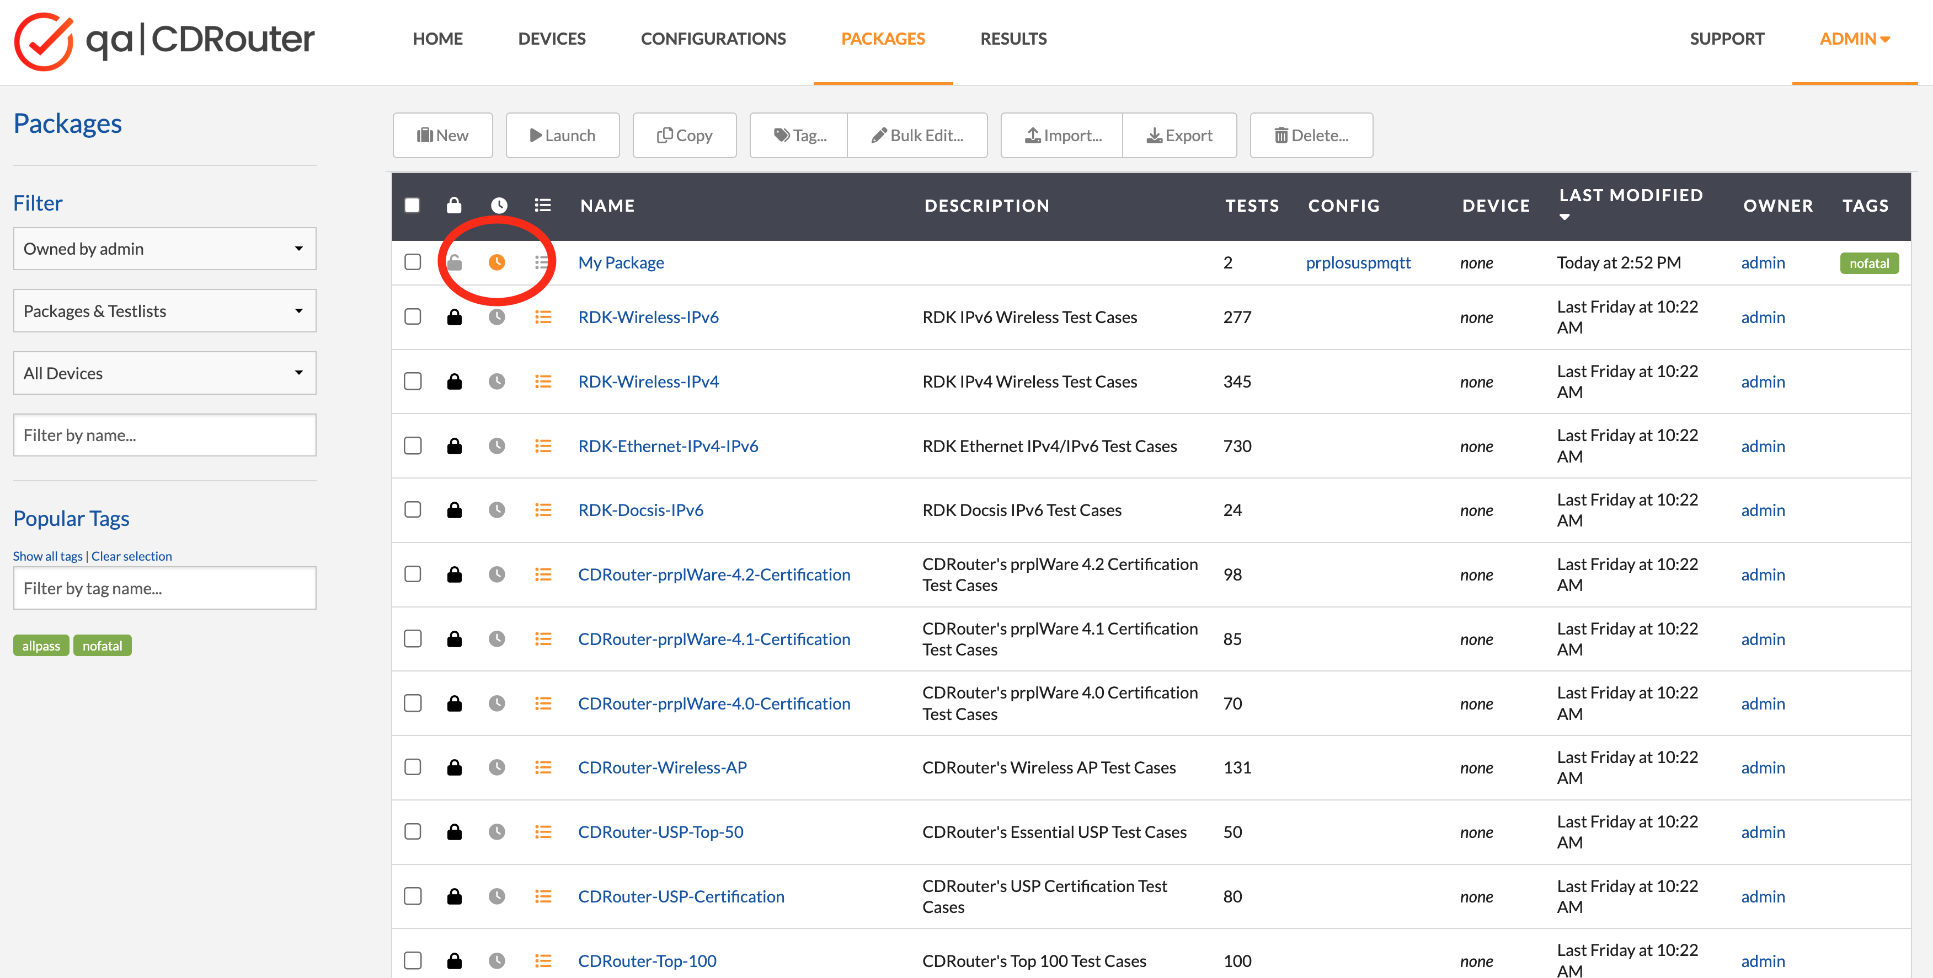Click the schedule clock for RDK-Wireless-IPv6
This screenshot has height=978, width=1933.
(496, 317)
